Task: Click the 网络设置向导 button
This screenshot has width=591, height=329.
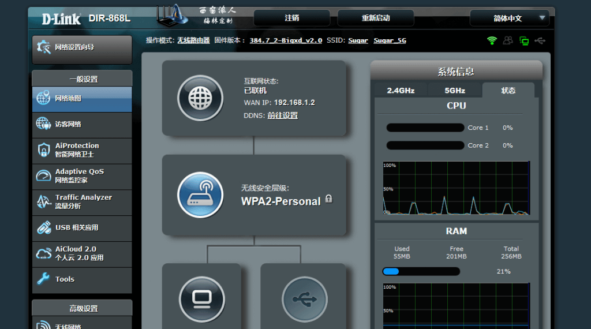Action: point(82,50)
